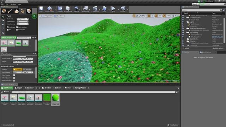Open the Marketplace toolbar icon

pos(68,9)
